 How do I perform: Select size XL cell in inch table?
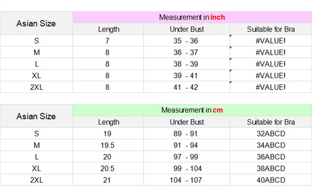tap(36, 75)
